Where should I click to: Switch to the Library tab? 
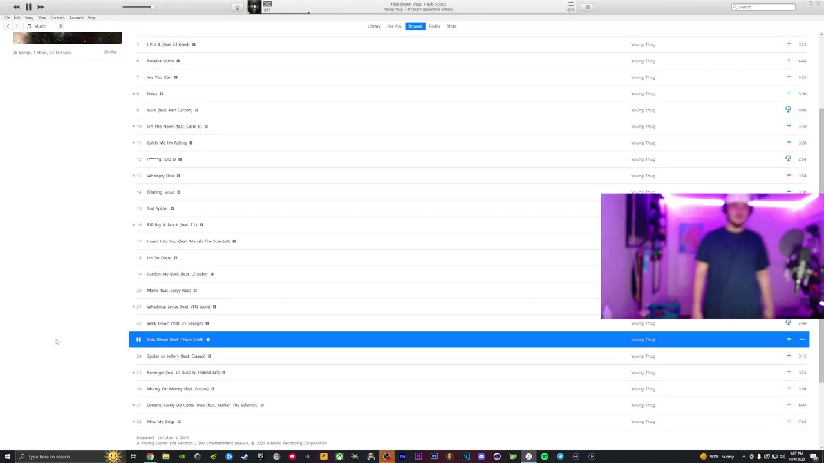(373, 26)
